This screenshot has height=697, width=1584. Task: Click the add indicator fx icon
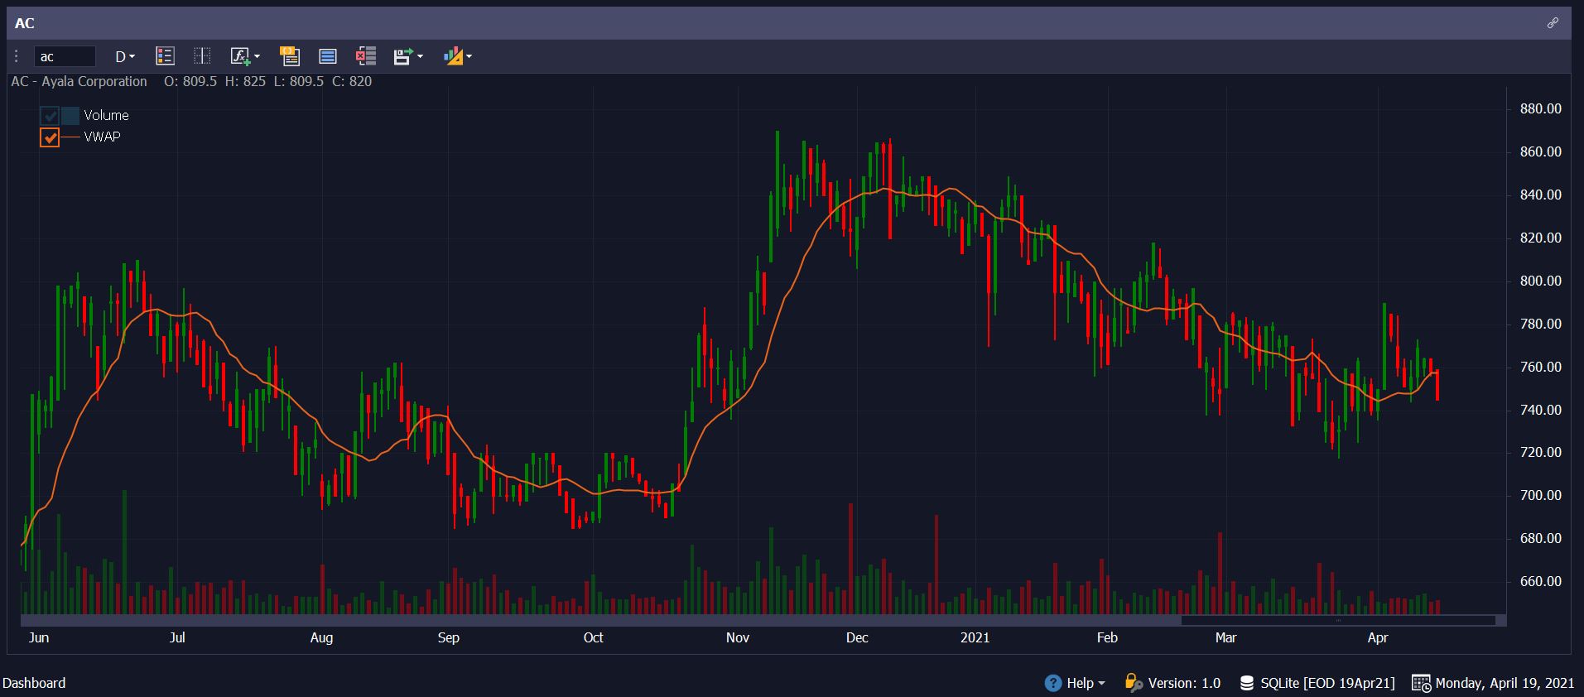tap(239, 56)
